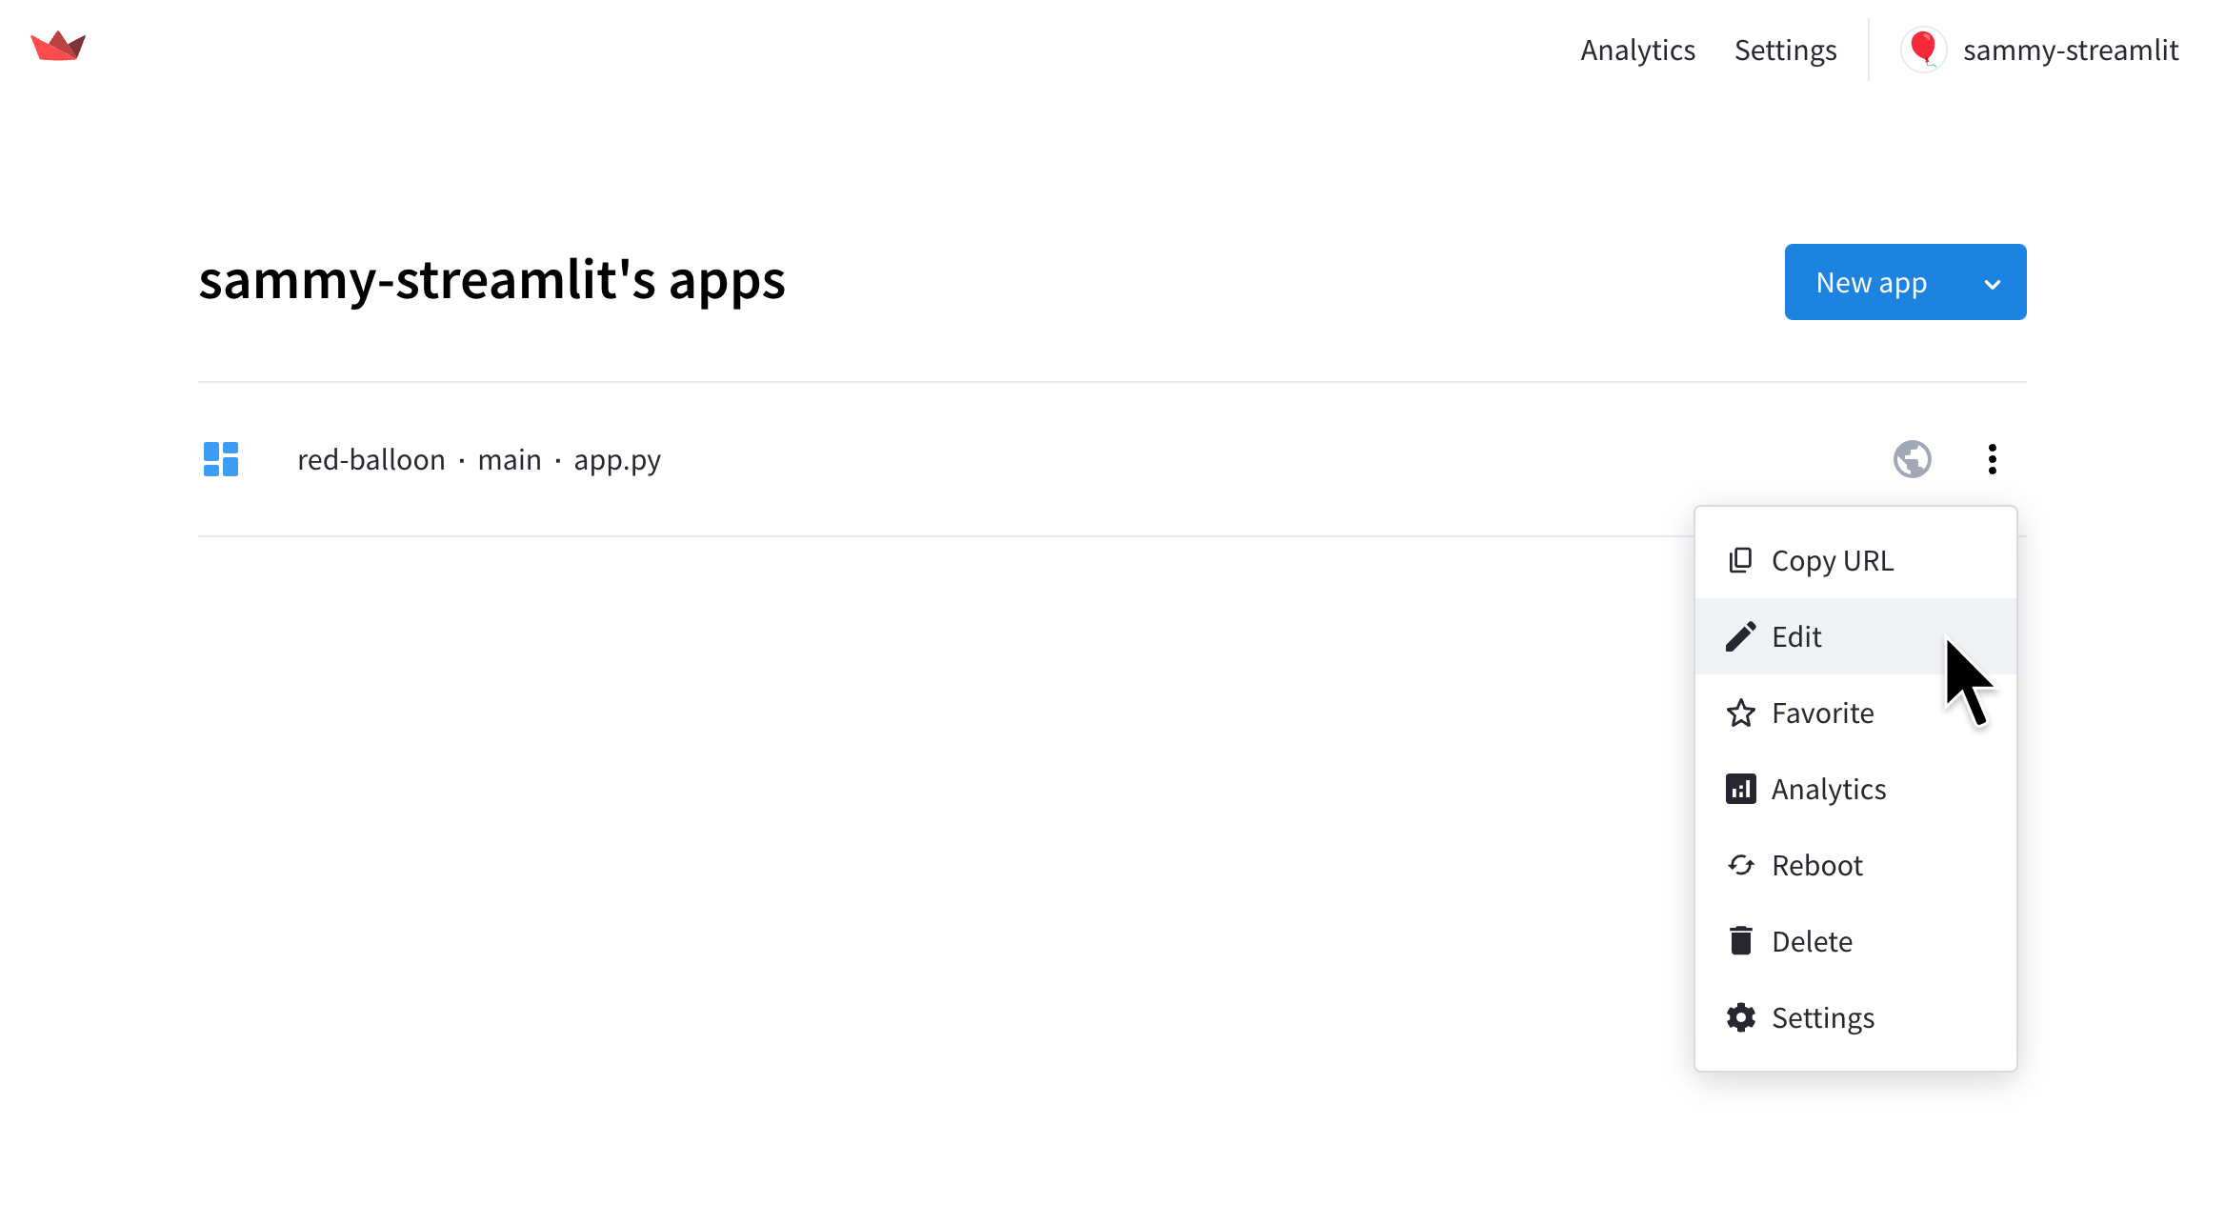Click the globe/public visibility icon
Viewport: 2225px width, 1225px height.
(1913, 457)
